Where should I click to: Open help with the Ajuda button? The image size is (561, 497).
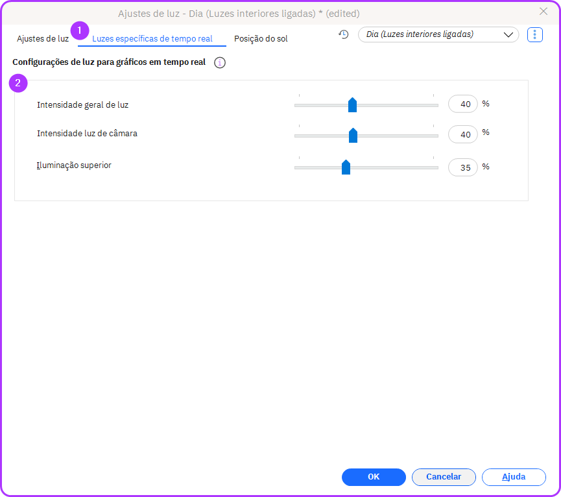[x=514, y=477]
